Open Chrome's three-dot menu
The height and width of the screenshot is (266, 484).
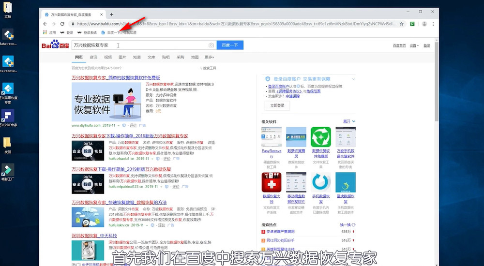433,24
